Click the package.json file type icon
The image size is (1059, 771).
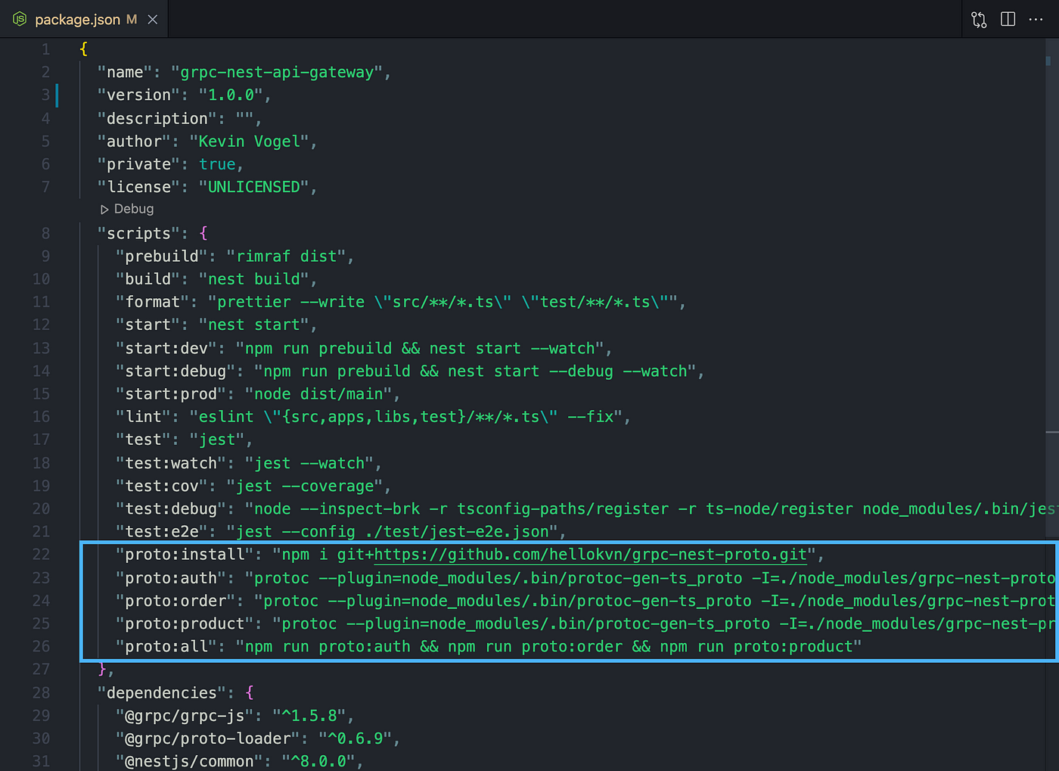[x=20, y=19]
